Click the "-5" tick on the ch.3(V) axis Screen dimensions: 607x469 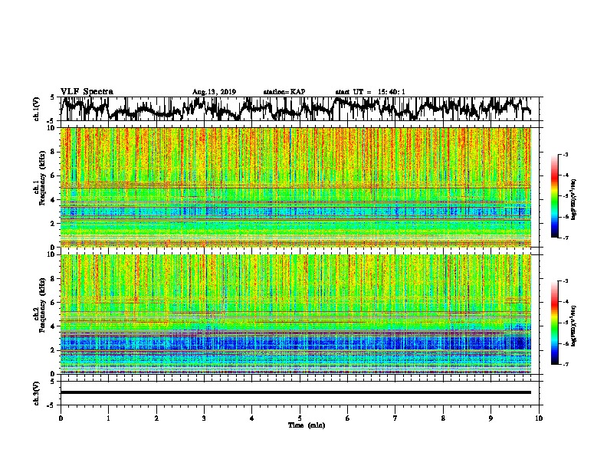point(51,405)
